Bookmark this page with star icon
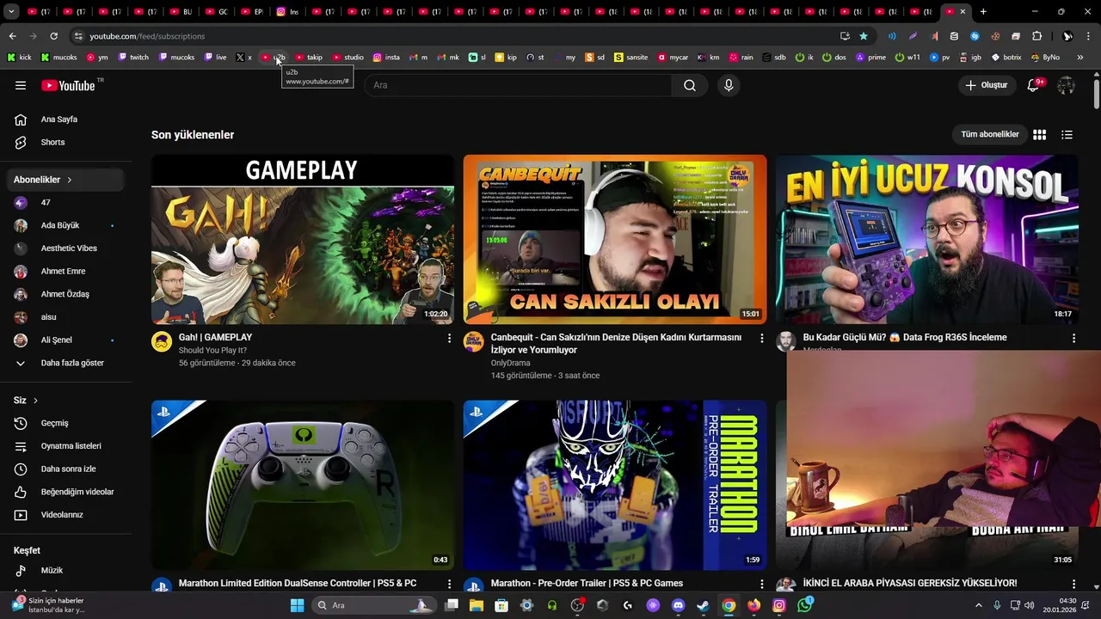This screenshot has width=1101, height=619. coord(864,36)
